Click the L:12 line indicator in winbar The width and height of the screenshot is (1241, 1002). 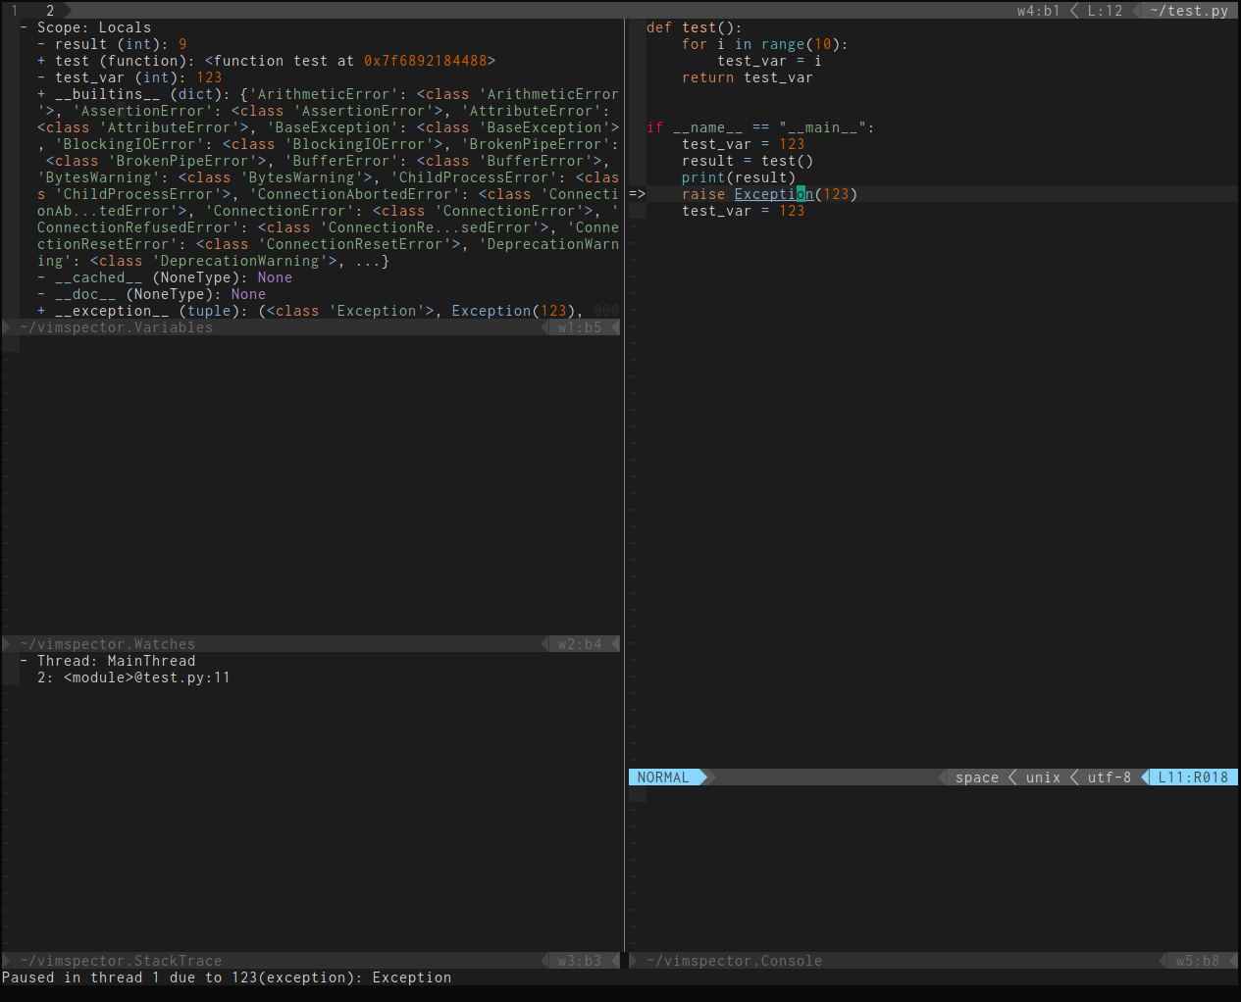pyautogui.click(x=1104, y=10)
